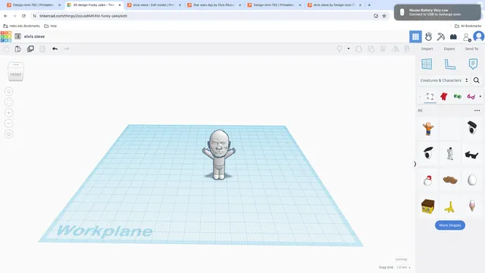The height and width of the screenshot is (273, 485).
Task: Click the duplicate and repeat icon
Action: click(x=30, y=49)
